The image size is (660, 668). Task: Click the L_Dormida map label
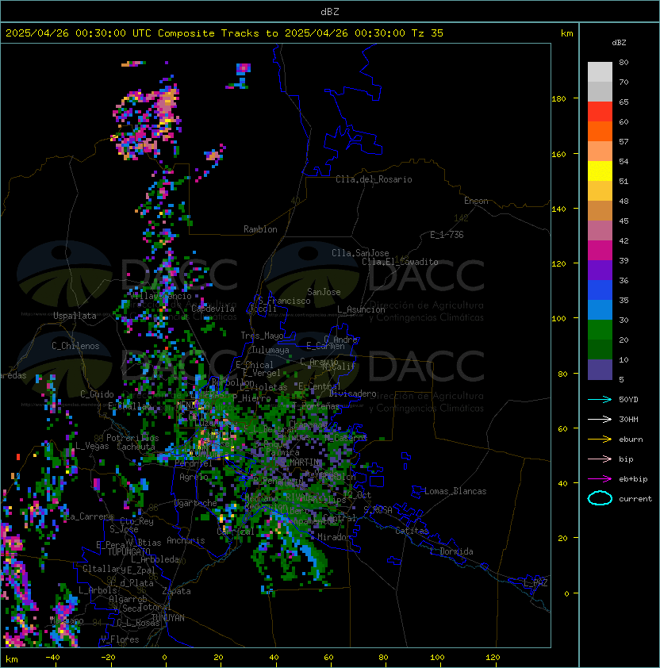pyautogui.click(x=451, y=551)
